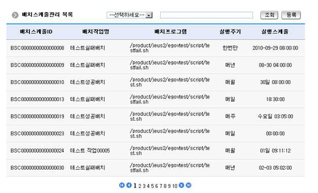This screenshot has height=193, width=318.
Task: Click the 등록 register button
Action: (291, 15)
